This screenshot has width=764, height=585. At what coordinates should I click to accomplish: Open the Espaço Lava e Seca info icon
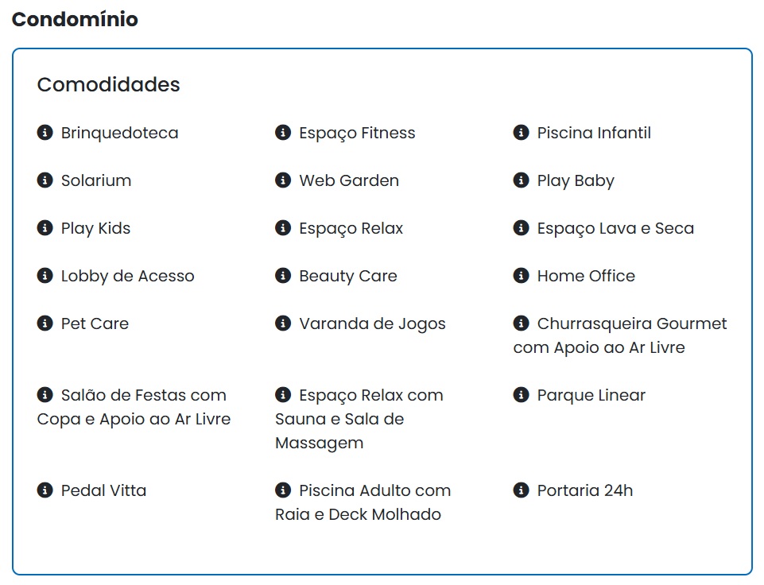[522, 228]
